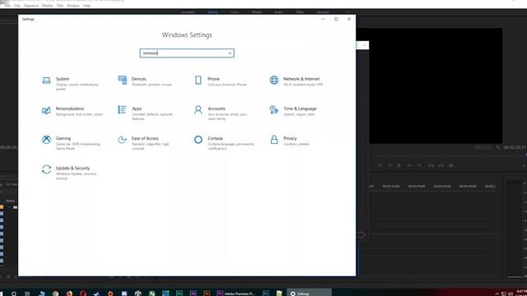The width and height of the screenshot is (527, 296).
Task: Open Photoshop from the taskbar
Action: click(266, 294)
